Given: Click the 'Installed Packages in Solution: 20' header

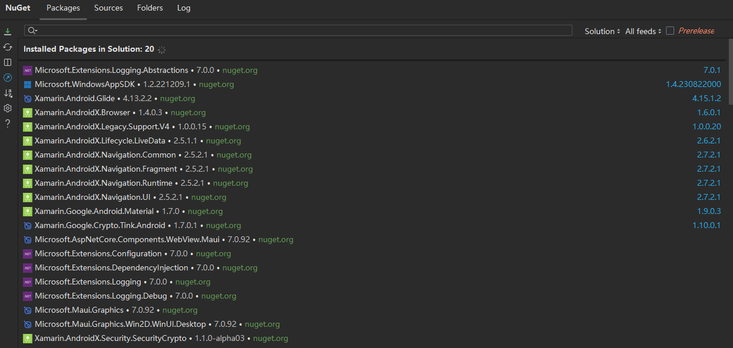Looking at the screenshot, I should (x=89, y=49).
